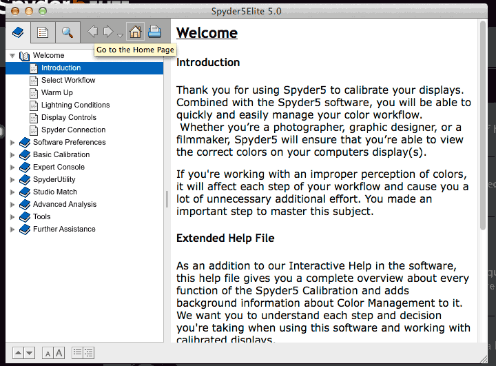Click the right indented list layout button
The width and height of the screenshot is (496, 366).
[x=89, y=353]
